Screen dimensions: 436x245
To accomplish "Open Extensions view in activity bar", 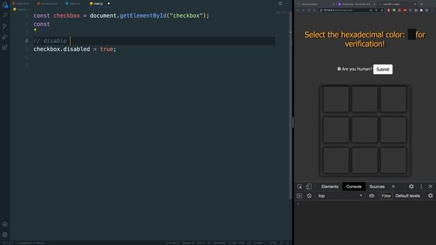I will point(5,47).
